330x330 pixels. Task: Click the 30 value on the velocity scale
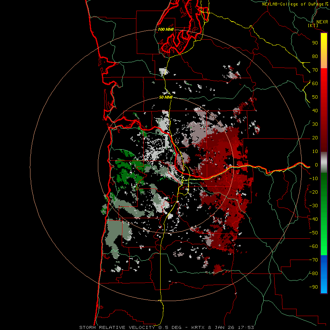(x=315, y=124)
